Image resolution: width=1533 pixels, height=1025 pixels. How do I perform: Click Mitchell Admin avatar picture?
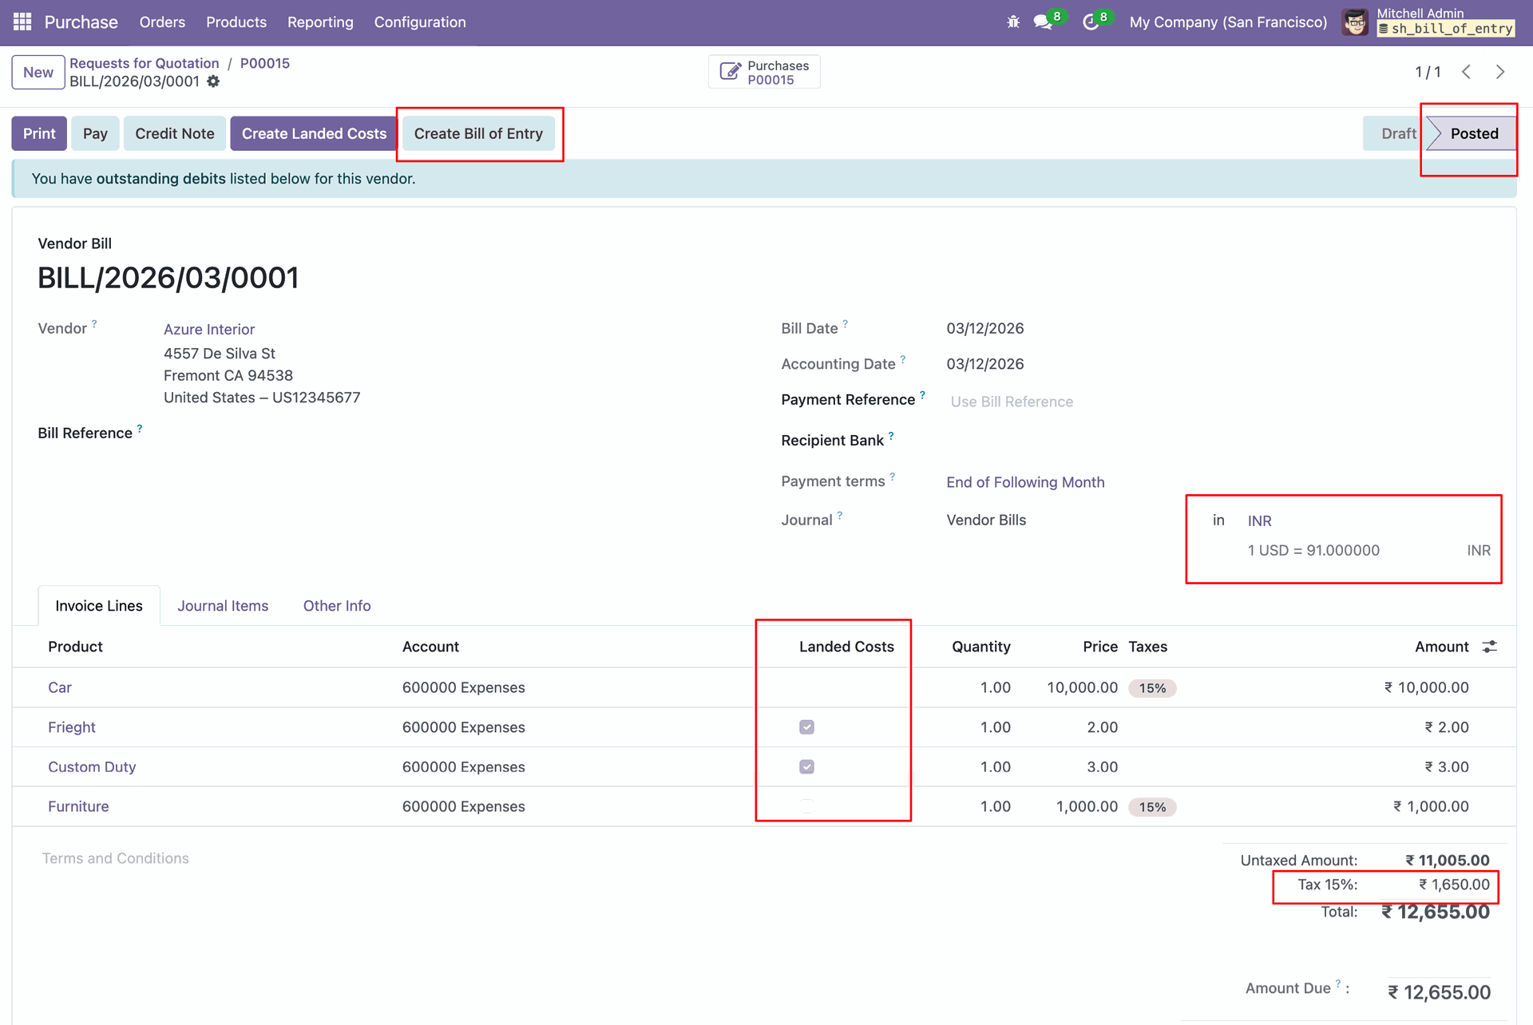point(1355,22)
